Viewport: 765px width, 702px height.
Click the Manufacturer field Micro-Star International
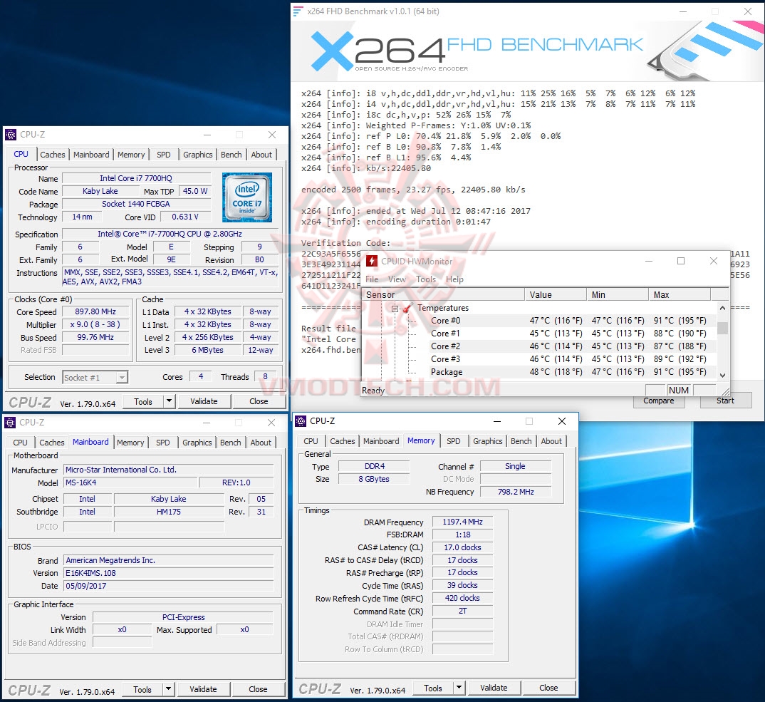point(168,470)
